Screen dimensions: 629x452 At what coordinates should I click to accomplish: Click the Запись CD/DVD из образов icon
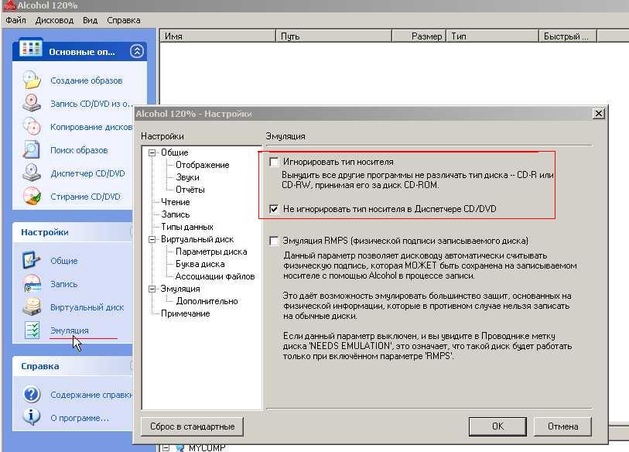[32, 103]
